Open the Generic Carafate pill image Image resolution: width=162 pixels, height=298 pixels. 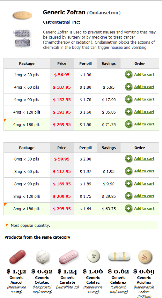pyautogui.click(x=68, y=257)
